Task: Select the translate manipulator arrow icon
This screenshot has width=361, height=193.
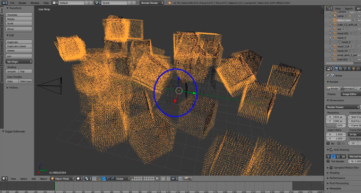Action: (x=104, y=179)
